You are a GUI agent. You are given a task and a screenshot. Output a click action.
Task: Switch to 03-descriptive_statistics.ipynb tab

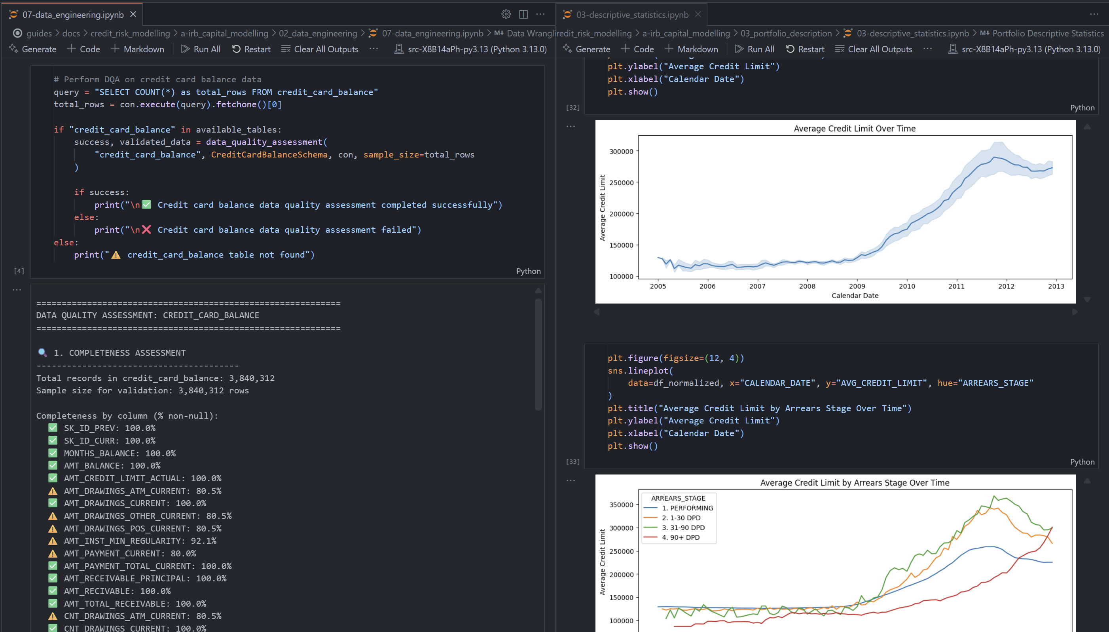point(632,15)
